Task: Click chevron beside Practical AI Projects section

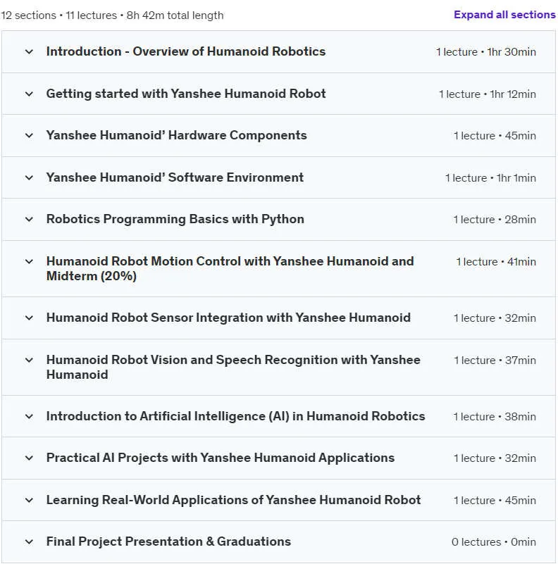Action: tap(29, 458)
